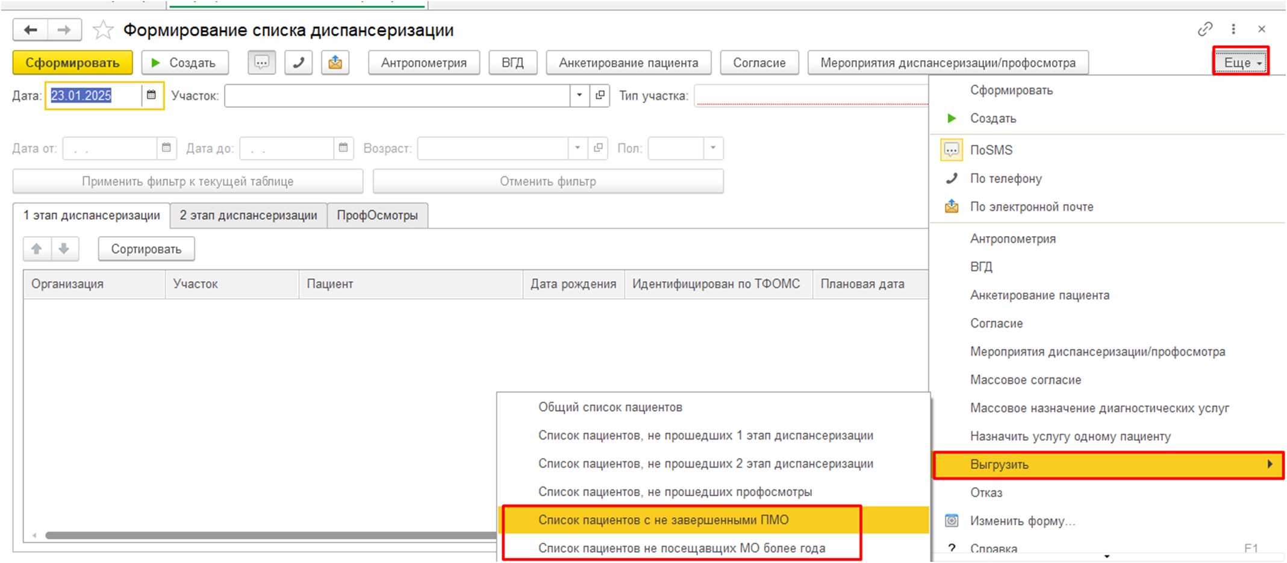Click the horizontal scrollbar under table

[271, 535]
